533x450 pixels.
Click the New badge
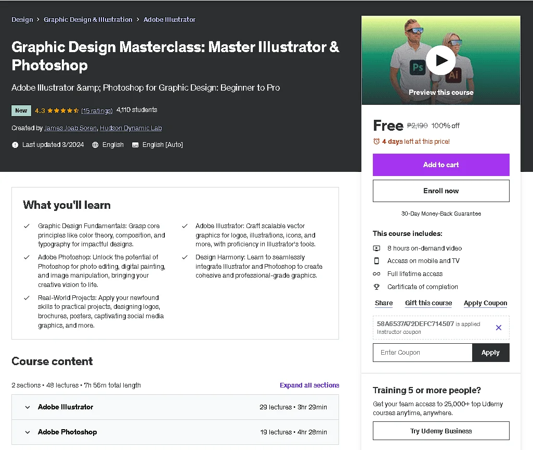(x=21, y=110)
